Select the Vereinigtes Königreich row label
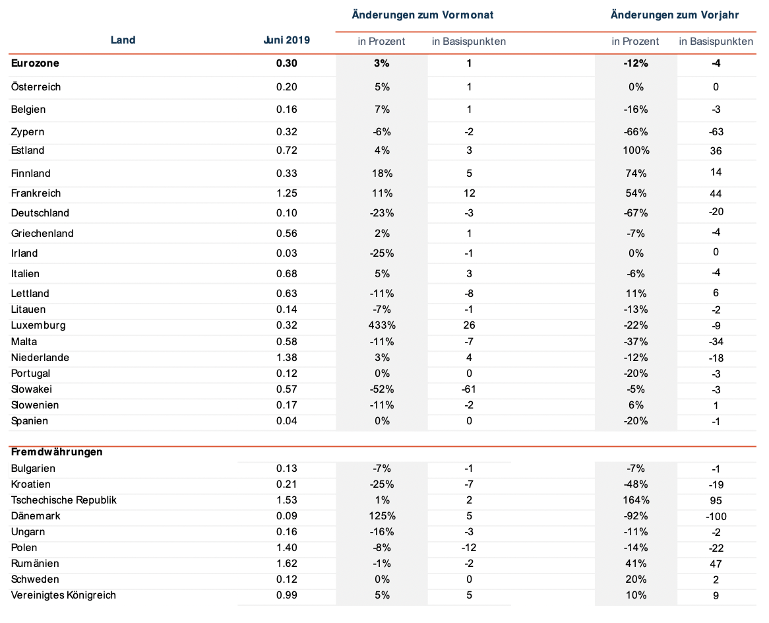This screenshot has height=623, width=769. pos(63,595)
